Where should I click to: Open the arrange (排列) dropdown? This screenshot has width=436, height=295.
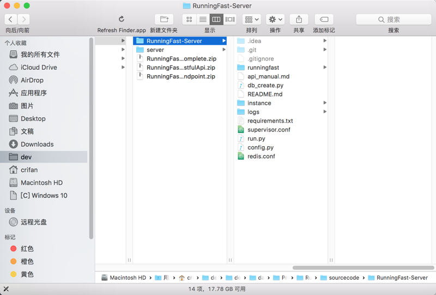[x=252, y=19]
